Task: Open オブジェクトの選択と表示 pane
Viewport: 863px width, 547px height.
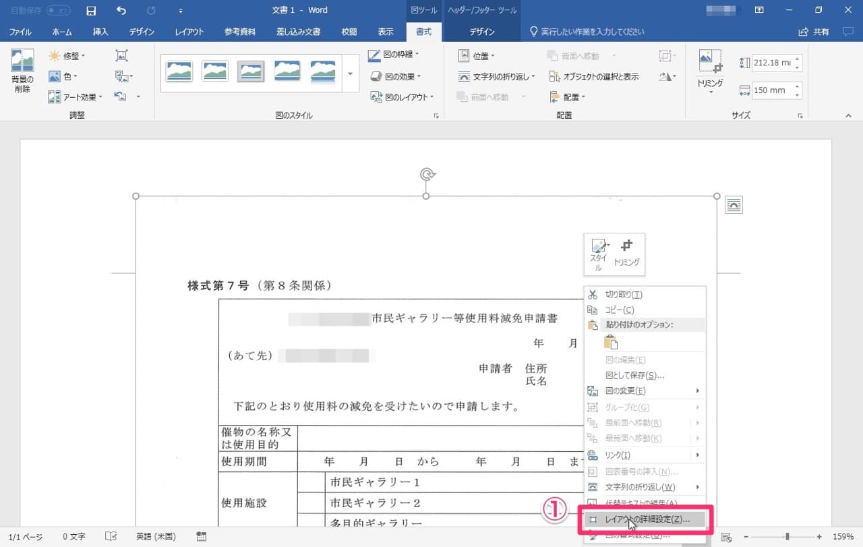Action: [x=594, y=76]
